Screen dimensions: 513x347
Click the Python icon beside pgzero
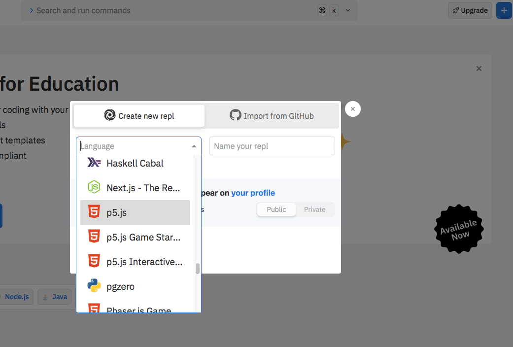click(x=94, y=285)
